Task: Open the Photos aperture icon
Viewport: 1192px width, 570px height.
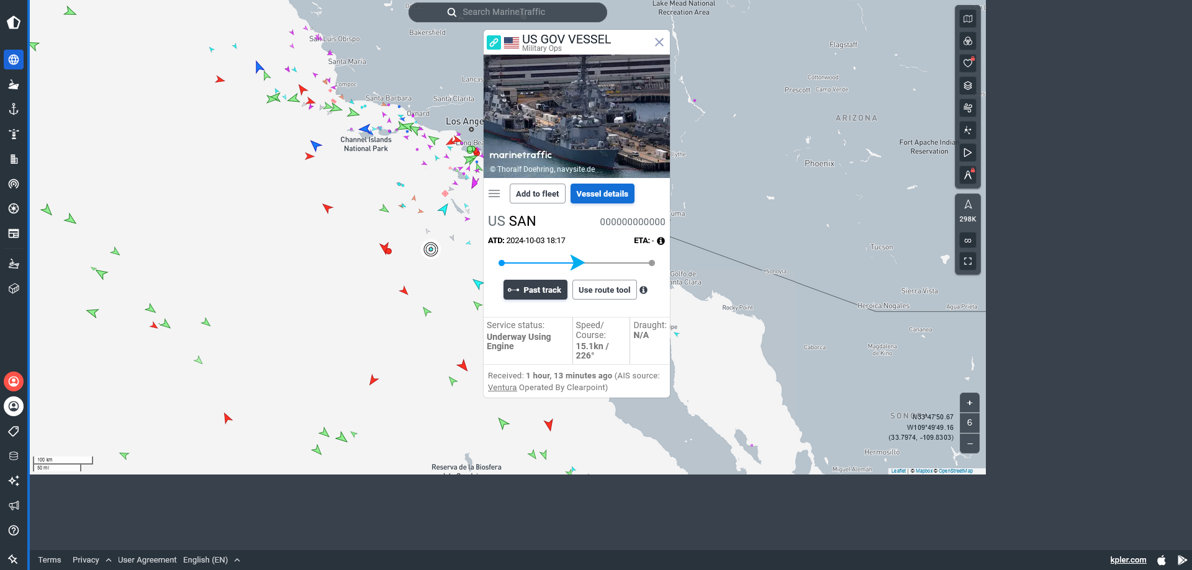Action: (x=14, y=208)
